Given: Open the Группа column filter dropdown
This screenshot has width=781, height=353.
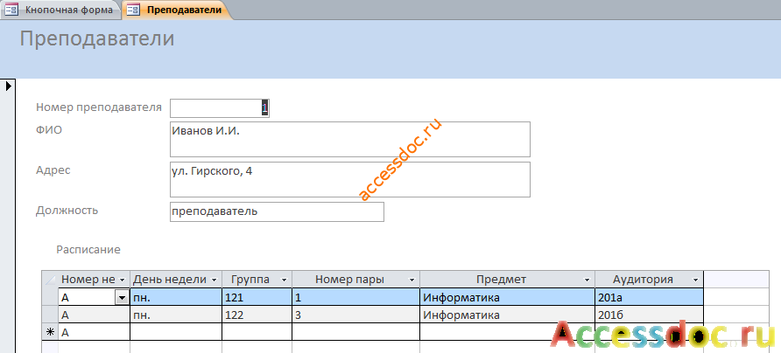Looking at the screenshot, I should tap(284, 280).
